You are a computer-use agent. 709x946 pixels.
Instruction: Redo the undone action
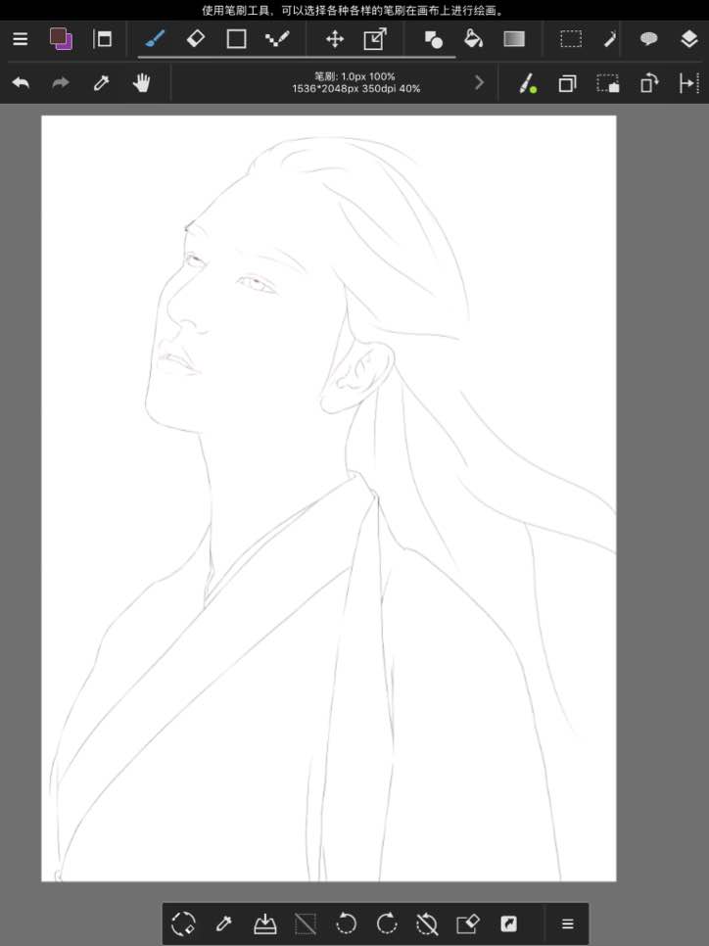[x=61, y=82]
